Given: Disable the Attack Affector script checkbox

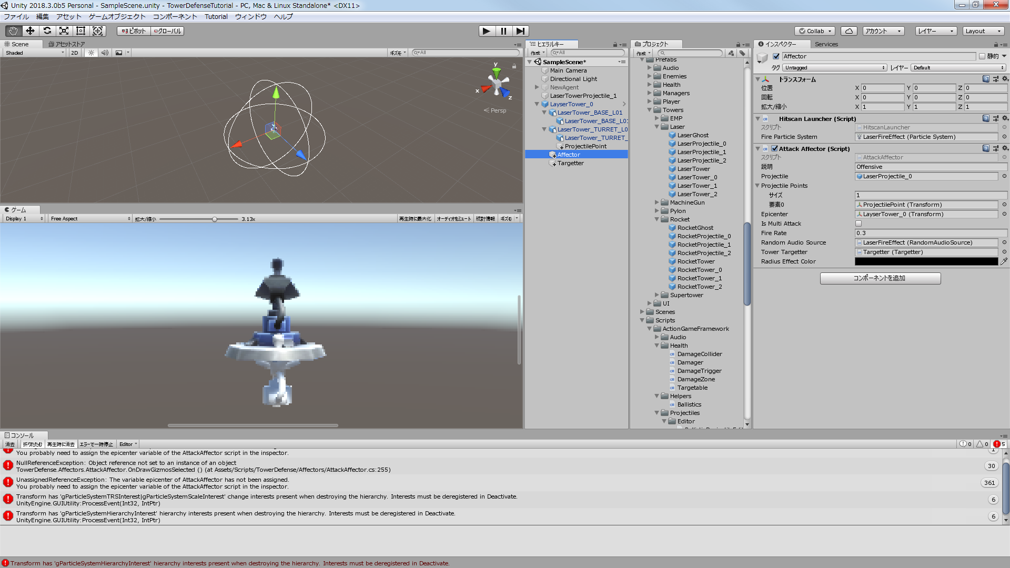Looking at the screenshot, I should [774, 149].
